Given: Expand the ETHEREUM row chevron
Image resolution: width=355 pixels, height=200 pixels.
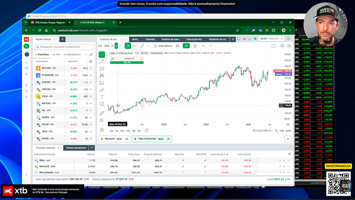Looking at the screenshot, I should [x=91, y=75].
